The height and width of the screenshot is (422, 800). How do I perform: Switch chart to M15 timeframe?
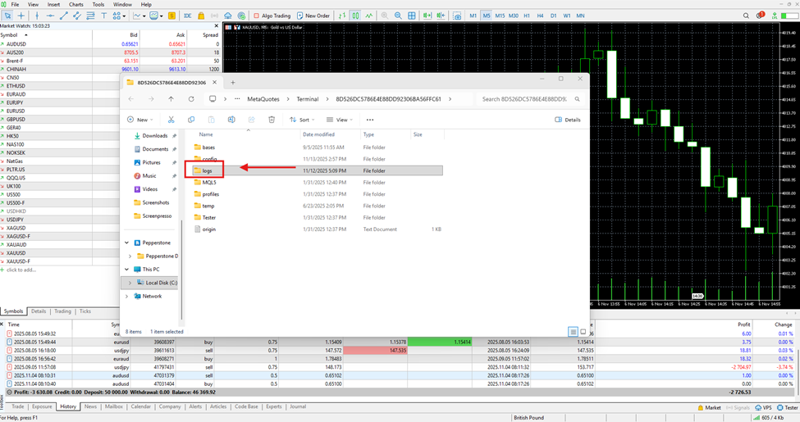click(501, 16)
